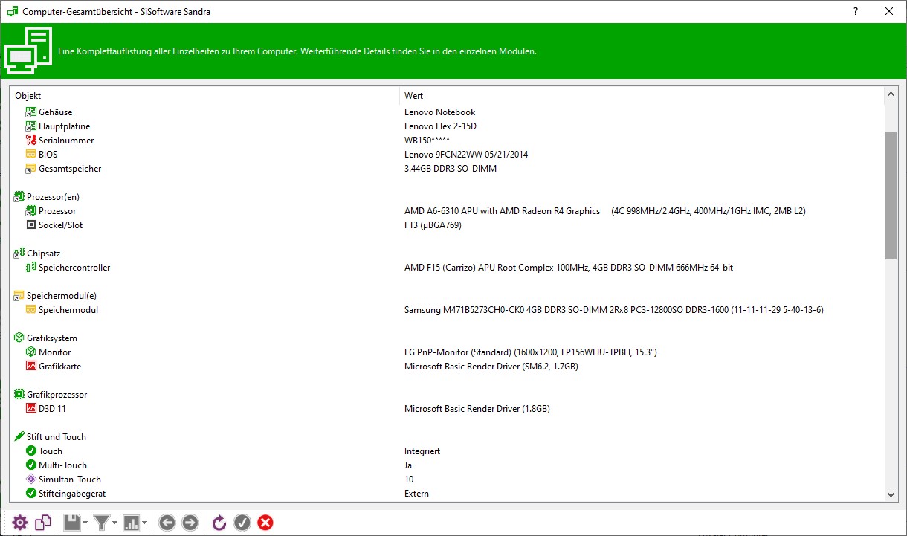Click the 'AMD A6-6310 APU' processor value
The width and height of the screenshot is (907, 536).
click(605, 211)
